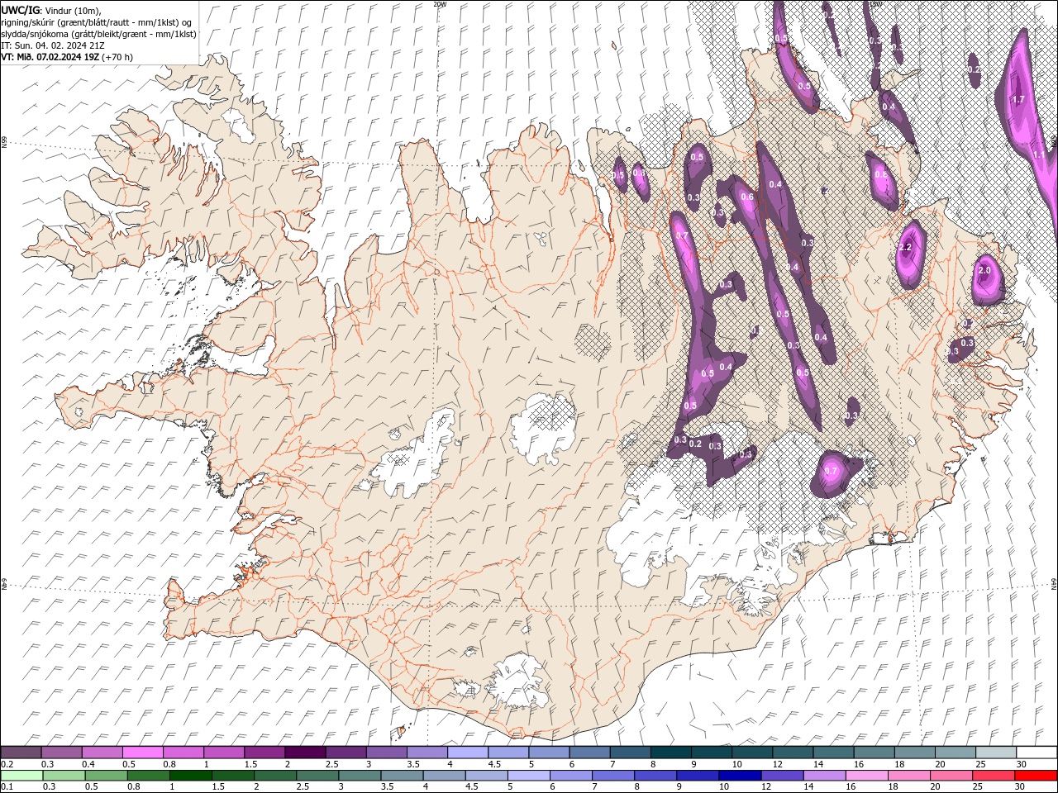Click the 'rigning/skúrir' legend description line

96,22
